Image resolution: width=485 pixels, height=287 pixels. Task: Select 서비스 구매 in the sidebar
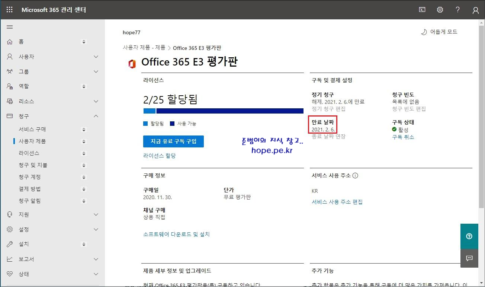pos(32,129)
